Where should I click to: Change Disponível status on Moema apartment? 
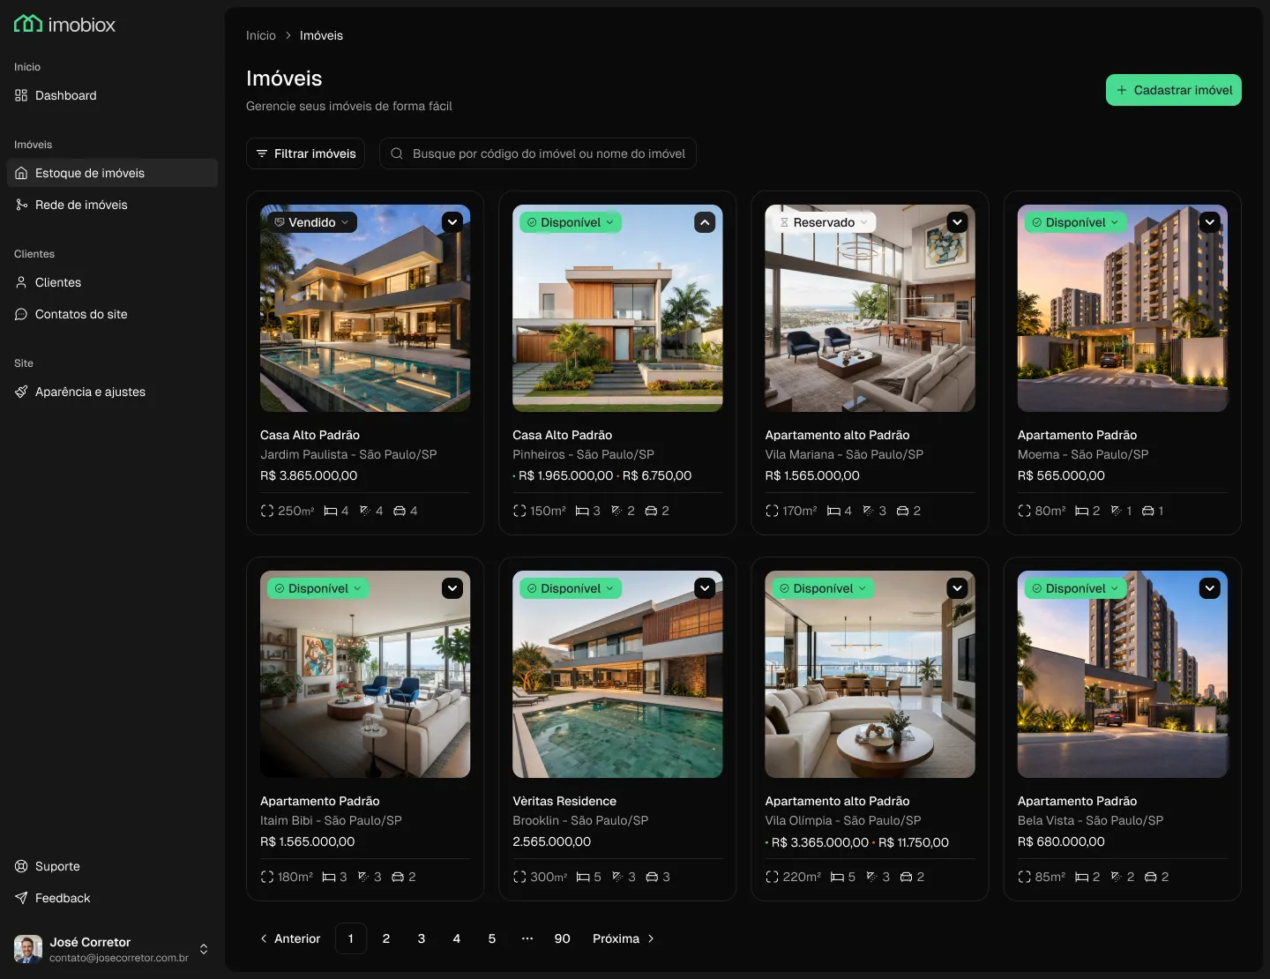(1075, 222)
